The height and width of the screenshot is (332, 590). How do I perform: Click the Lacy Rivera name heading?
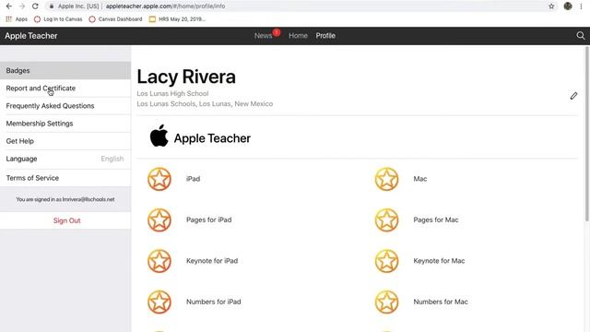click(x=186, y=77)
